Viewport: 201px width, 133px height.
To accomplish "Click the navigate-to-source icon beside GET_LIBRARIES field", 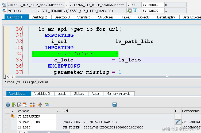I will click(129, 10).
